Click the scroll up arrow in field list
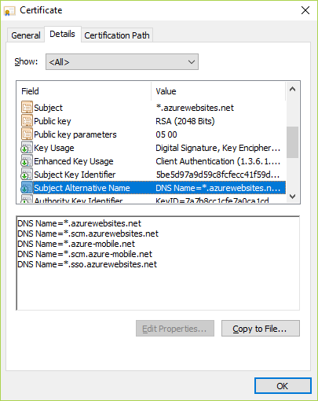Screen dimensions: 318x401 pos(293,90)
